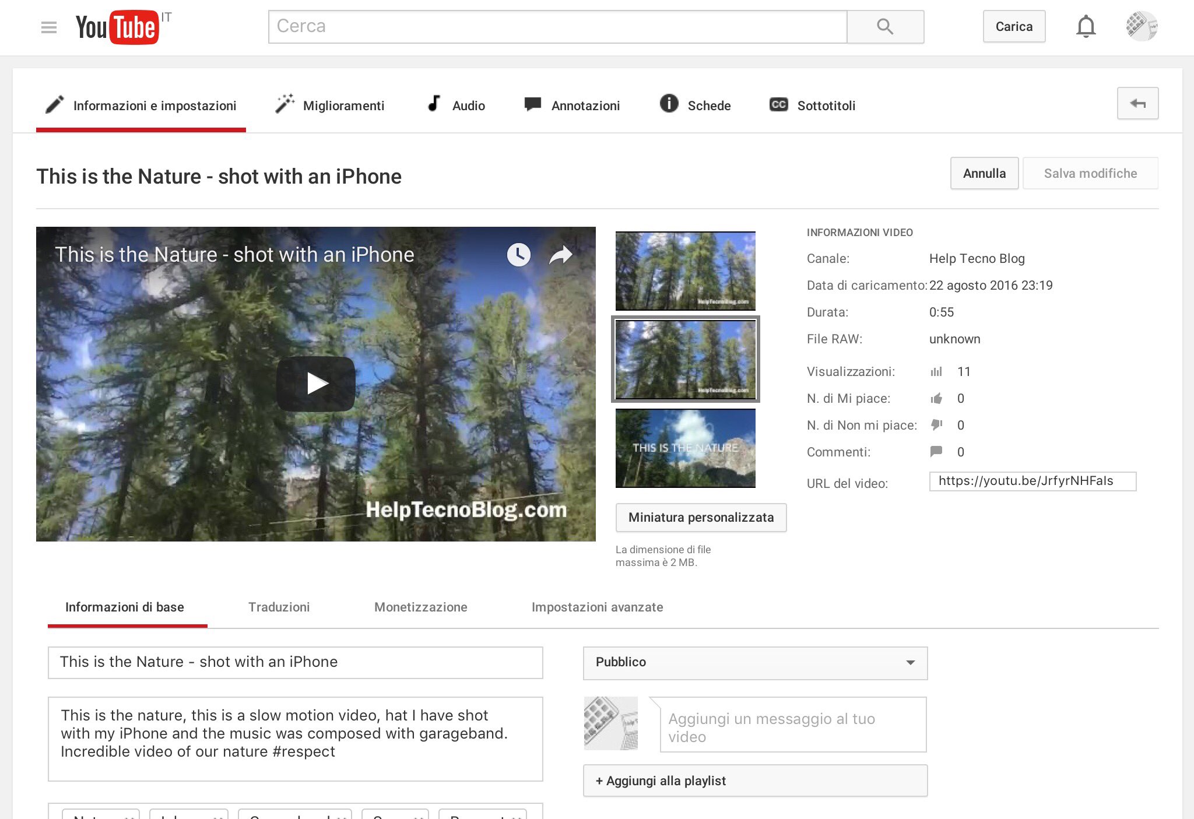The width and height of the screenshot is (1194, 819).
Task: Switch to Traduzioni tab
Action: pyautogui.click(x=279, y=607)
